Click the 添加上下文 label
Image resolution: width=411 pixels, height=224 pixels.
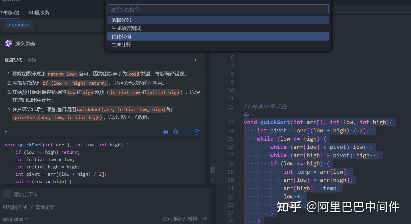pos(26,194)
